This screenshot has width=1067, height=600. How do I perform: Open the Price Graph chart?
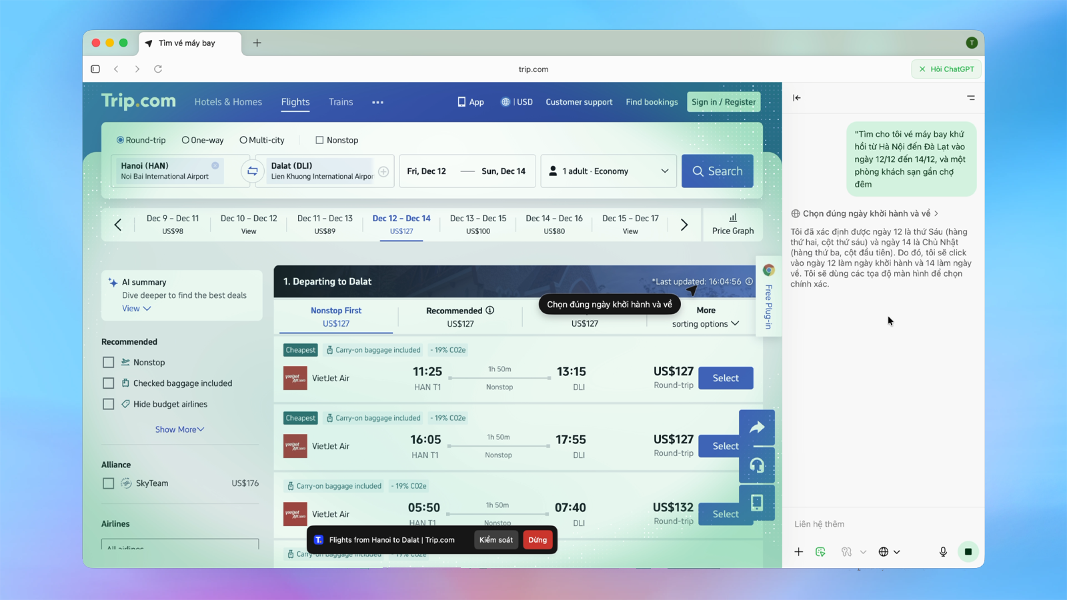click(x=732, y=225)
